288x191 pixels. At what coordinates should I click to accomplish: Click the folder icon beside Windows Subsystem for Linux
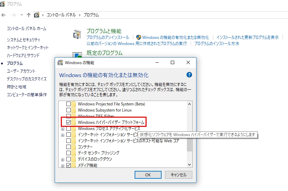[x=73, y=110]
